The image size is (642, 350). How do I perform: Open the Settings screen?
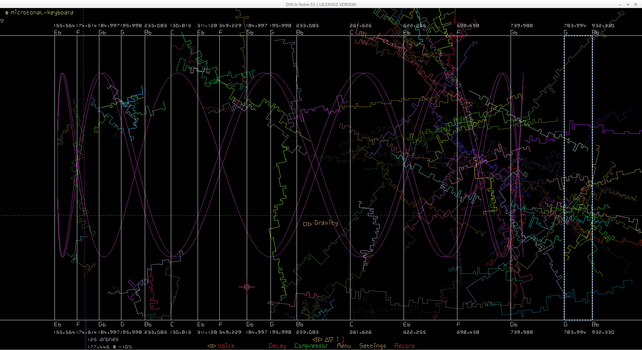tap(372, 346)
